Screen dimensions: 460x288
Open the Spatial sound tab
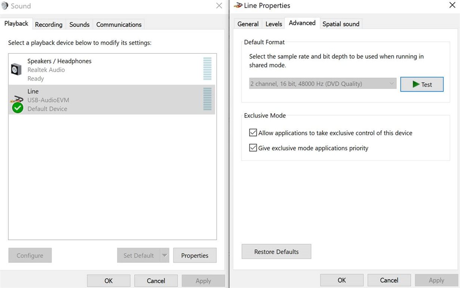[x=341, y=24]
